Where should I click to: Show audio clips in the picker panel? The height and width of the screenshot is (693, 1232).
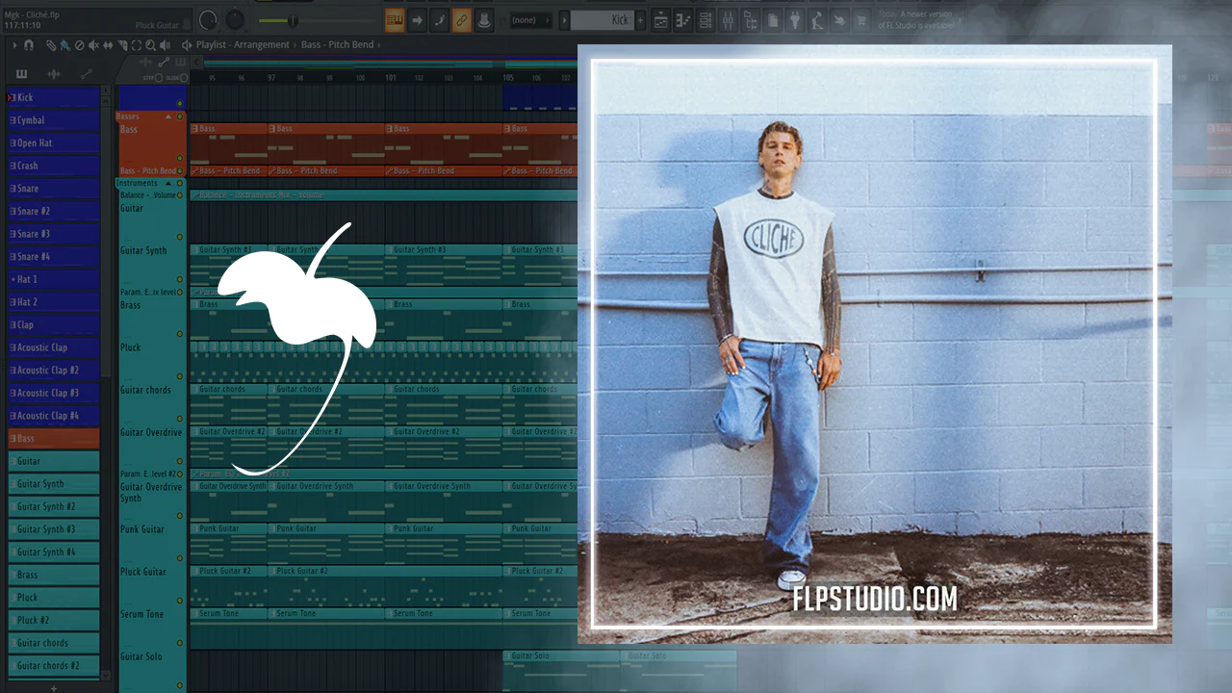pyautogui.click(x=54, y=74)
